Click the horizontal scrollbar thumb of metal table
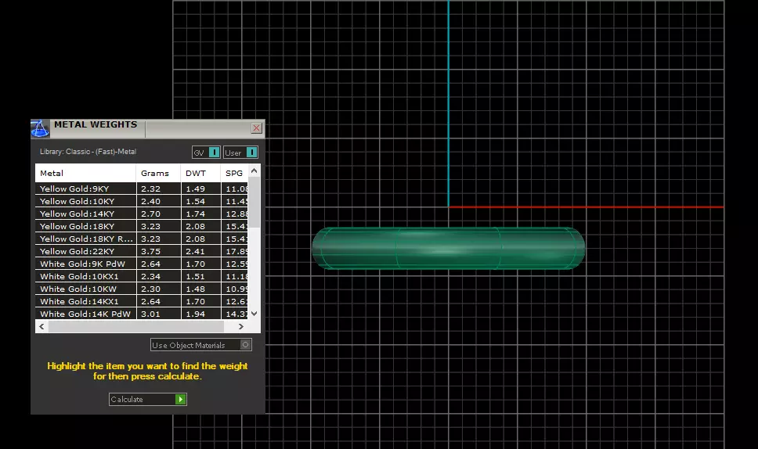The image size is (758, 449). (136, 327)
